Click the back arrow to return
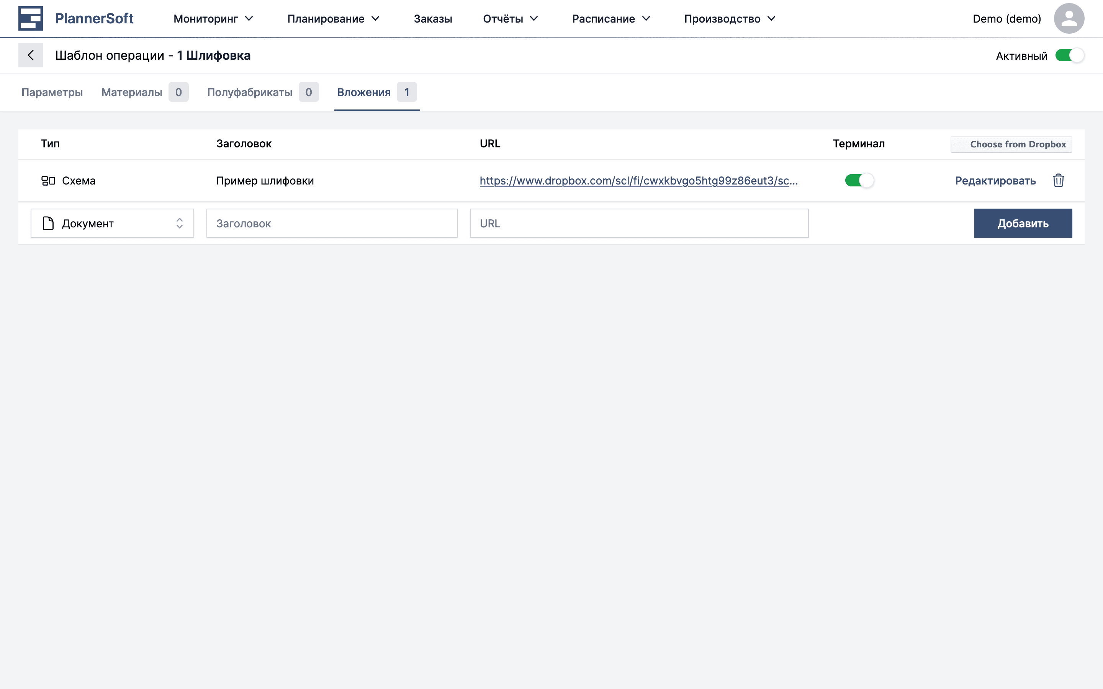This screenshot has height=689, width=1103. coord(31,55)
